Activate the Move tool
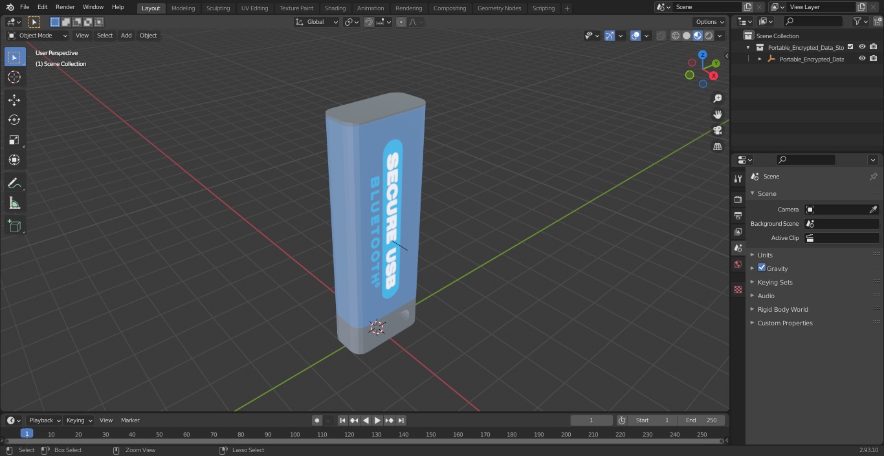Screen dimensions: 884x456 click(x=14, y=100)
